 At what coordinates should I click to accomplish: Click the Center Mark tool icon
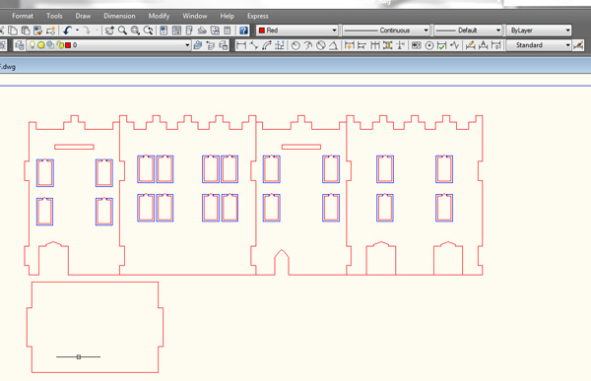point(428,45)
